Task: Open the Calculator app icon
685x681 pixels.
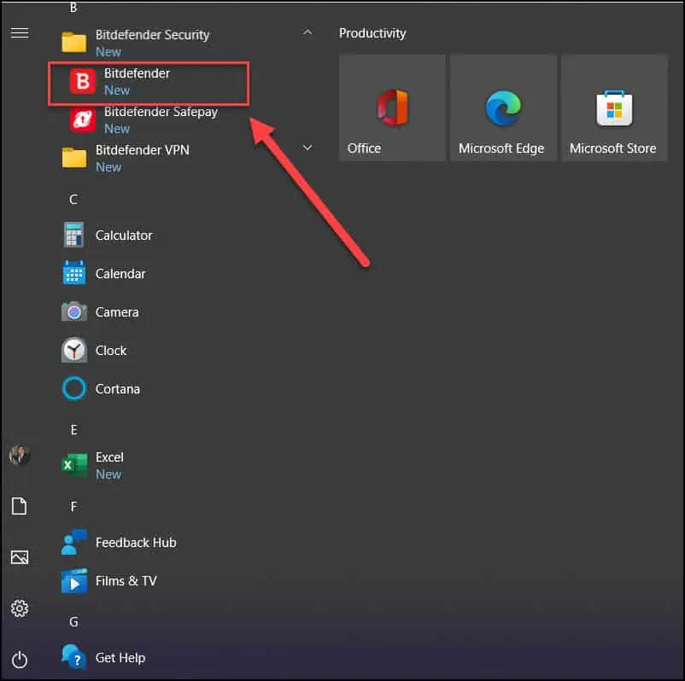Action: point(73,235)
